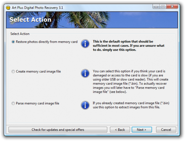This screenshot has height=141, width=185.
Task: Choose Parse memory card image file option
Action: coord(35,103)
